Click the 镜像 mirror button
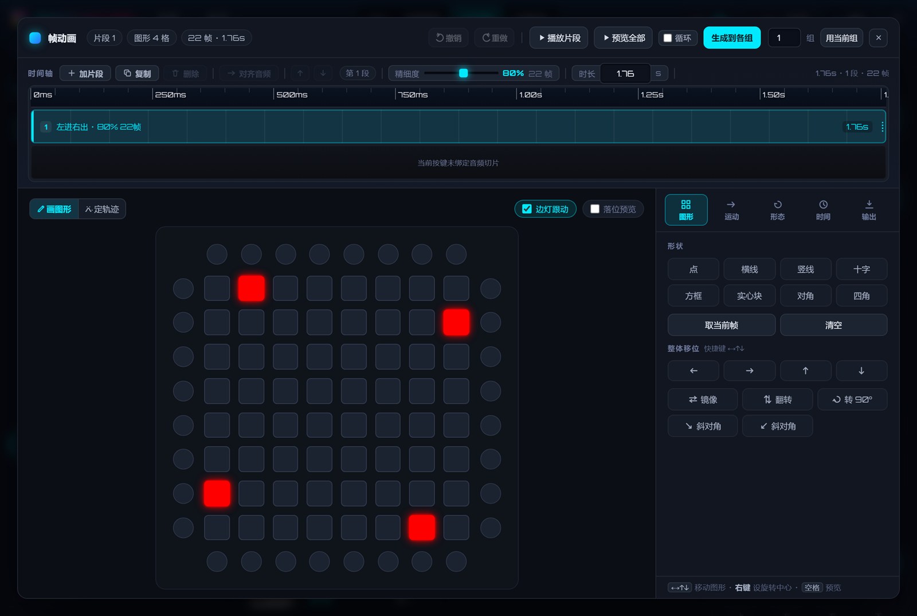 click(703, 399)
